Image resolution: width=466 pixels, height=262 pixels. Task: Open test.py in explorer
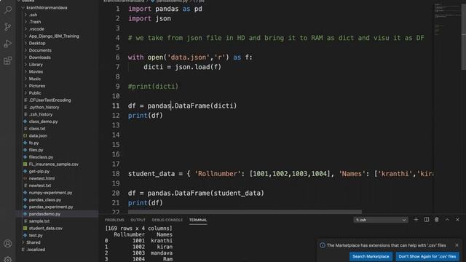pos(36,235)
